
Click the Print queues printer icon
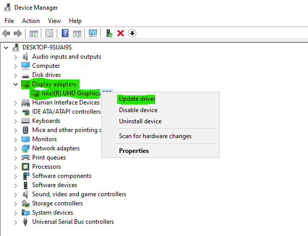26,158
